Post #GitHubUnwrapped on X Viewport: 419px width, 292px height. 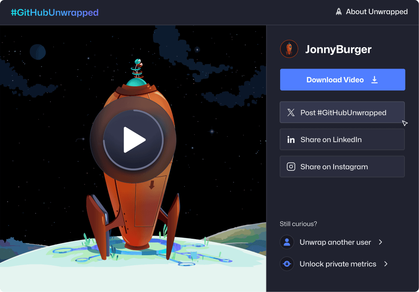pos(342,112)
